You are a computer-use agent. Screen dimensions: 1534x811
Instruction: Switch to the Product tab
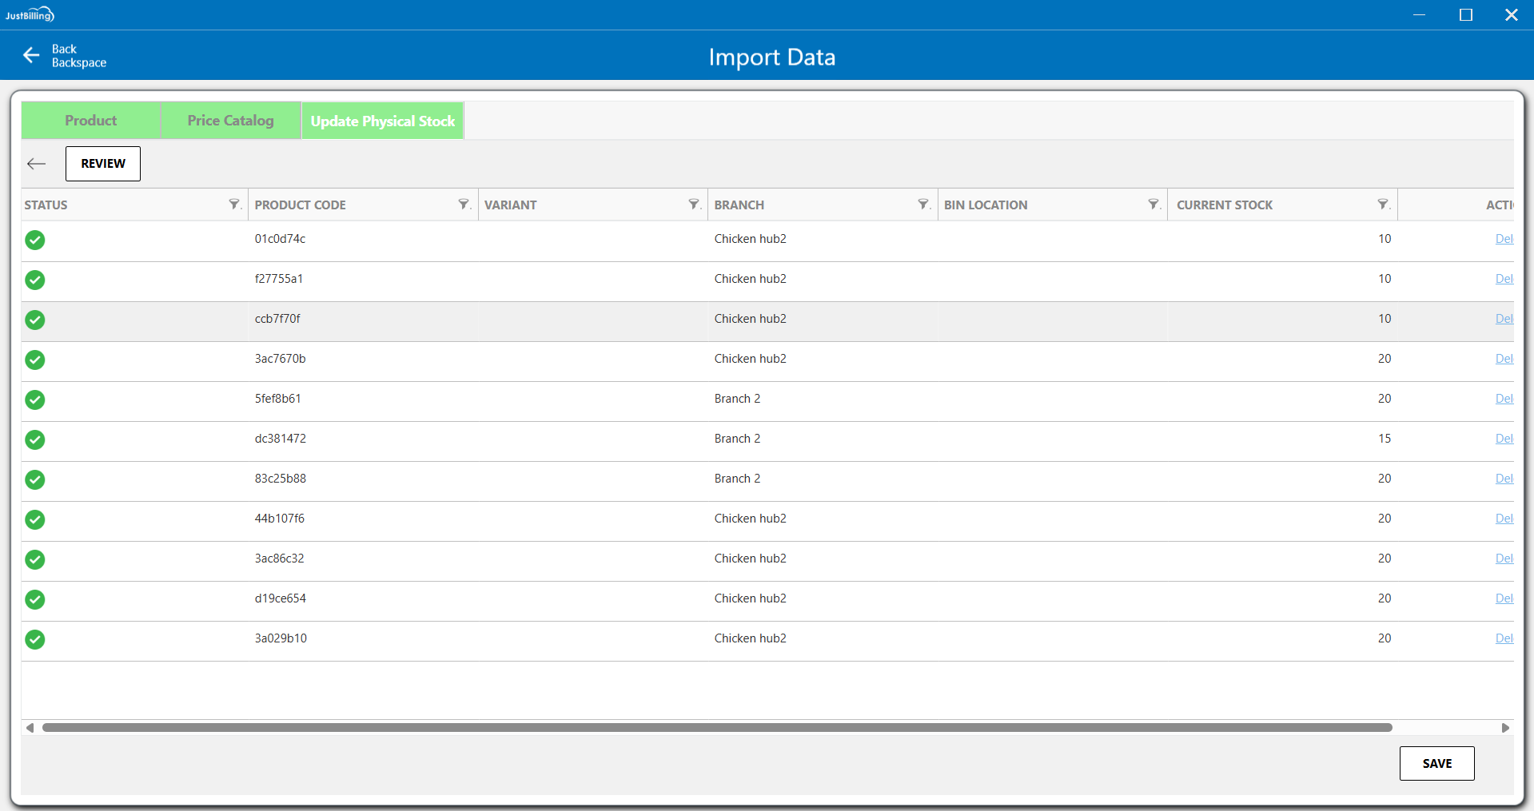click(90, 121)
